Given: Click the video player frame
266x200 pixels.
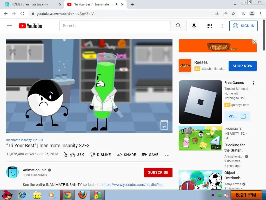Looking at the screenshot, I should (89, 86).
